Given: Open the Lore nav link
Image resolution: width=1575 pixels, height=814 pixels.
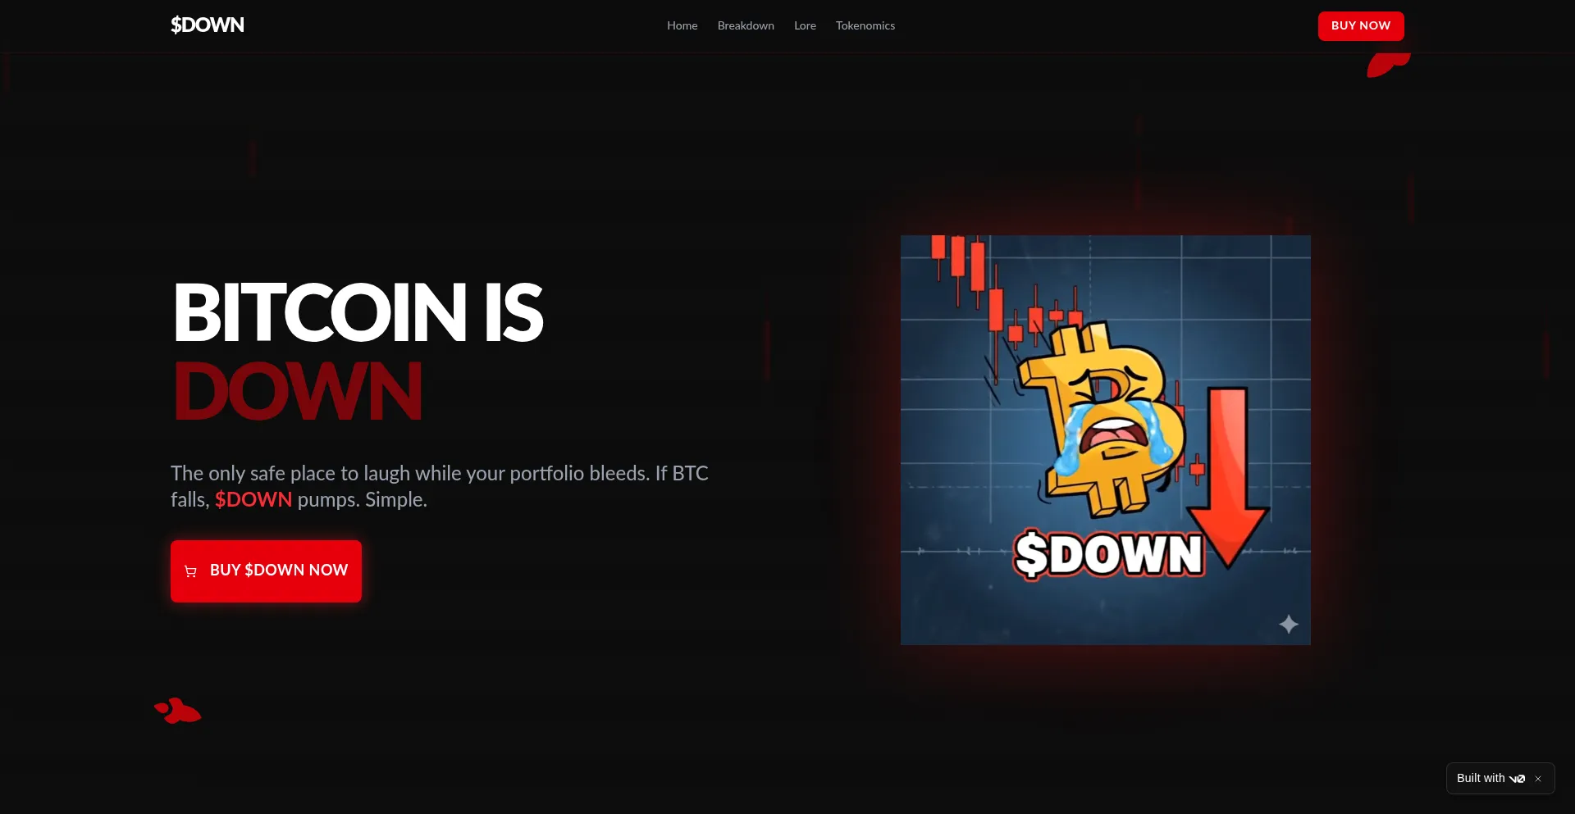Looking at the screenshot, I should (x=805, y=25).
